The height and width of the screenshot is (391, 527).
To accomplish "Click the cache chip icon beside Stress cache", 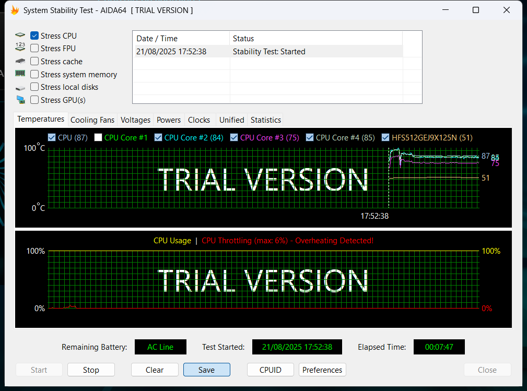I will tap(20, 61).
